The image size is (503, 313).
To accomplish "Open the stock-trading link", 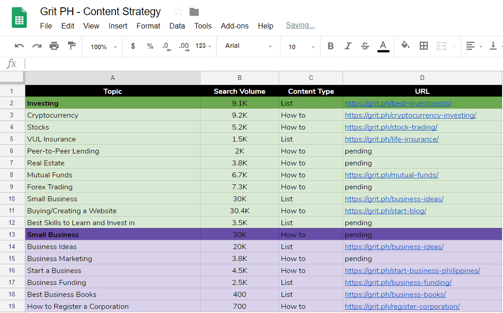I will (391, 127).
